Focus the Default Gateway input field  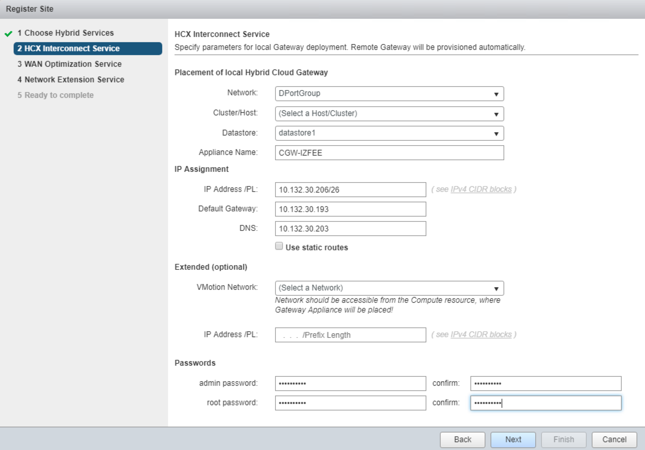pos(350,209)
